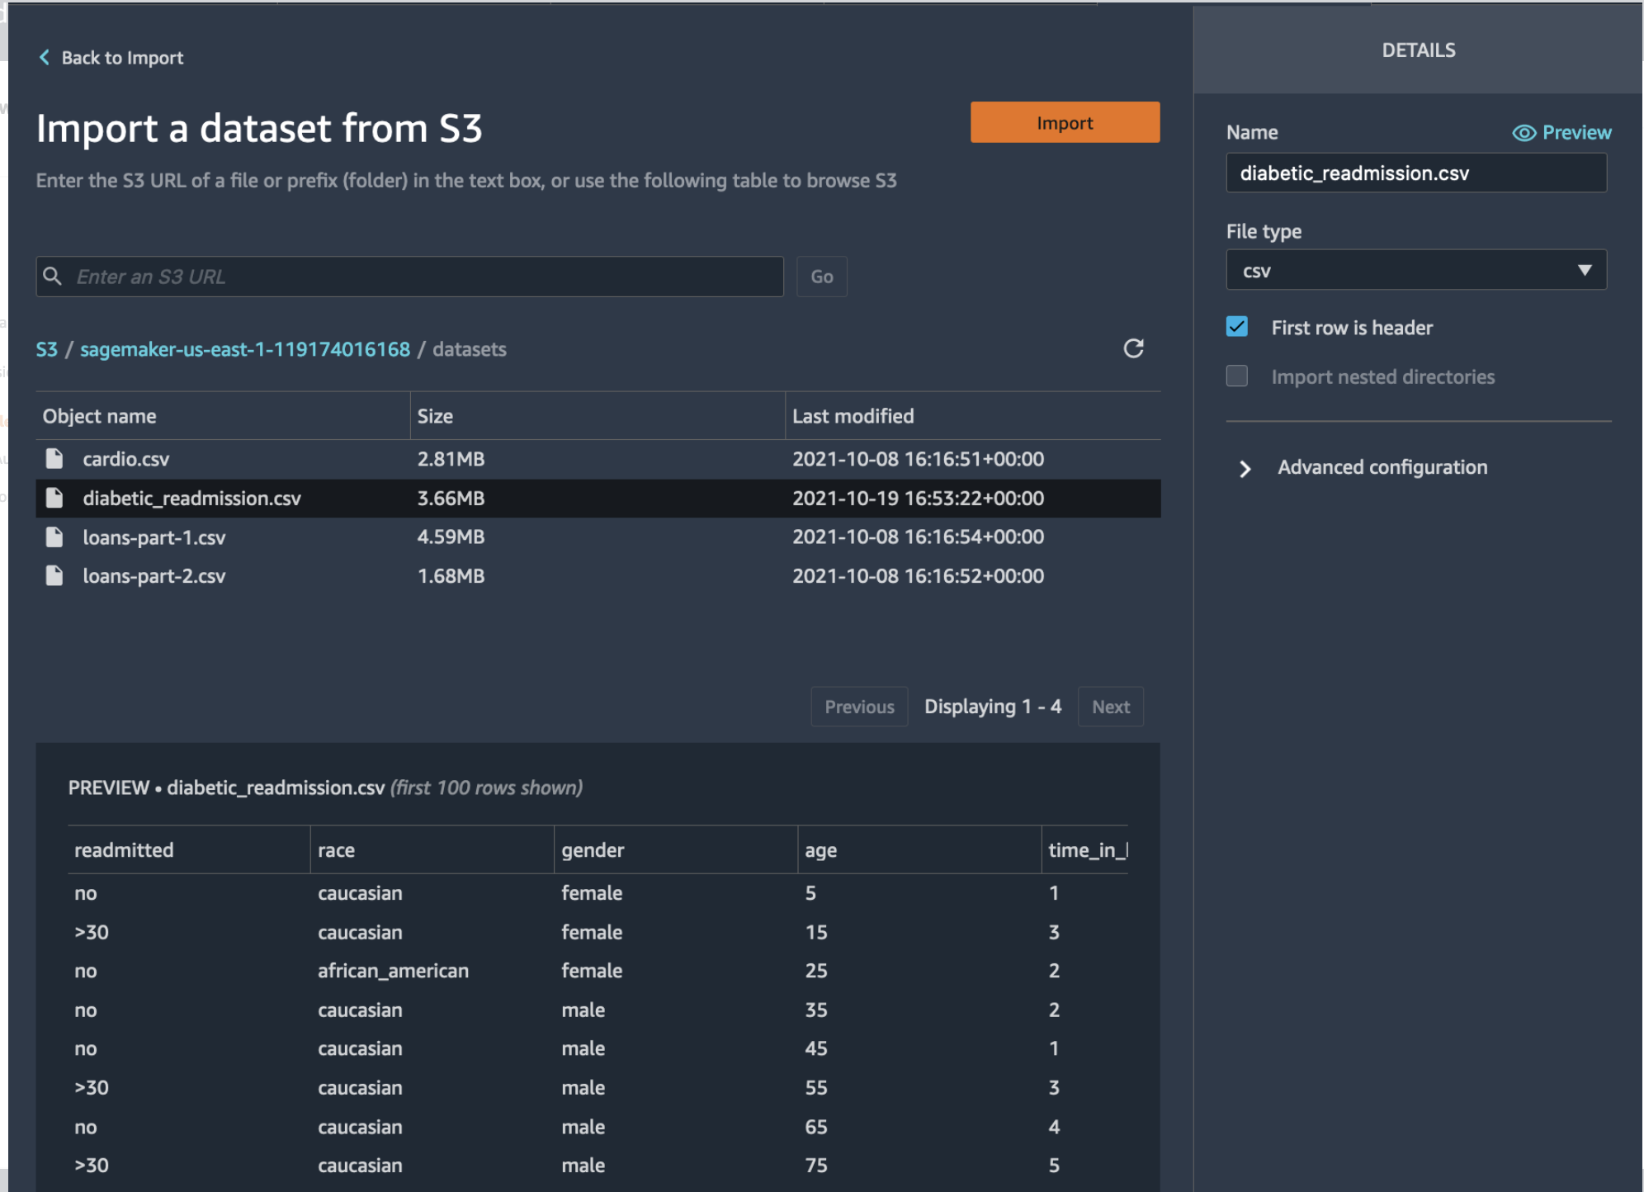Select the loans-part-2.csv row

(x=598, y=575)
